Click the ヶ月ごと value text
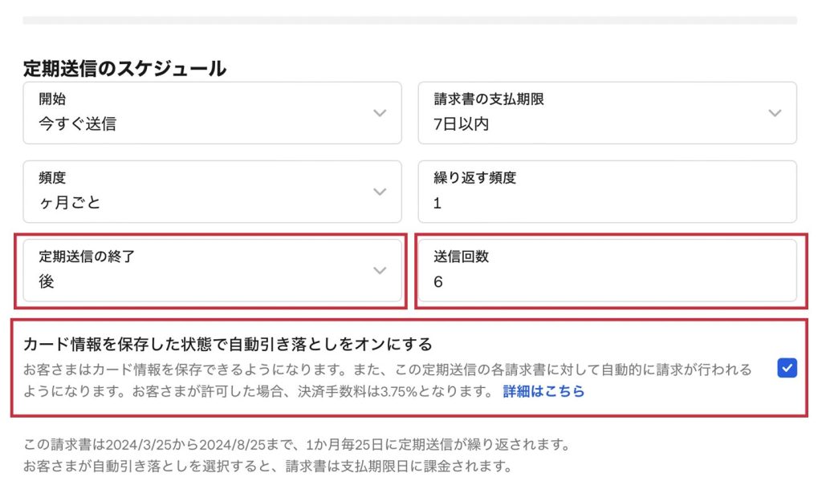 (70, 203)
